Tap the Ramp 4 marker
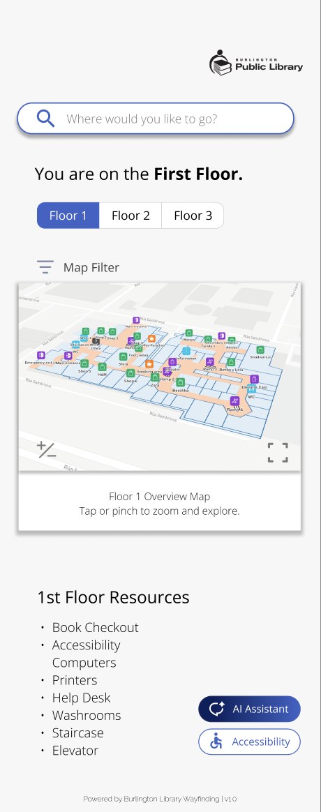Screen dimensions: 321x812 click(234, 401)
